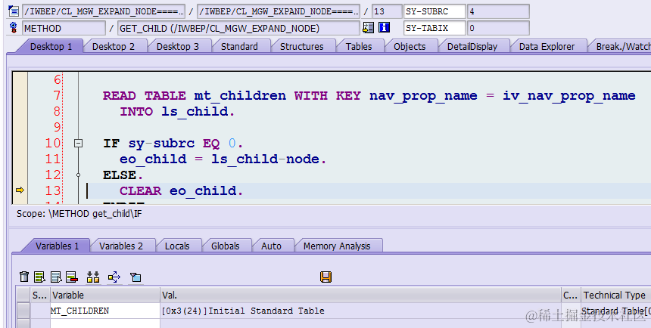Click the Variable column header
651x328 pixels.
[105, 295]
